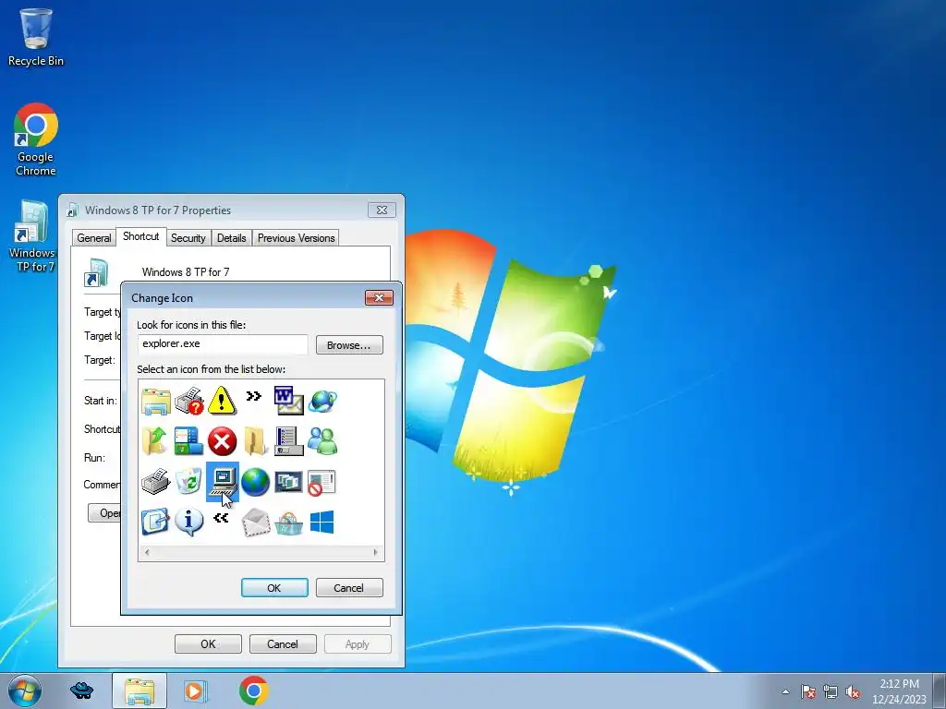Click the hat-shaped taskbar icon beside Start
The height and width of the screenshot is (709, 946).
(82, 691)
